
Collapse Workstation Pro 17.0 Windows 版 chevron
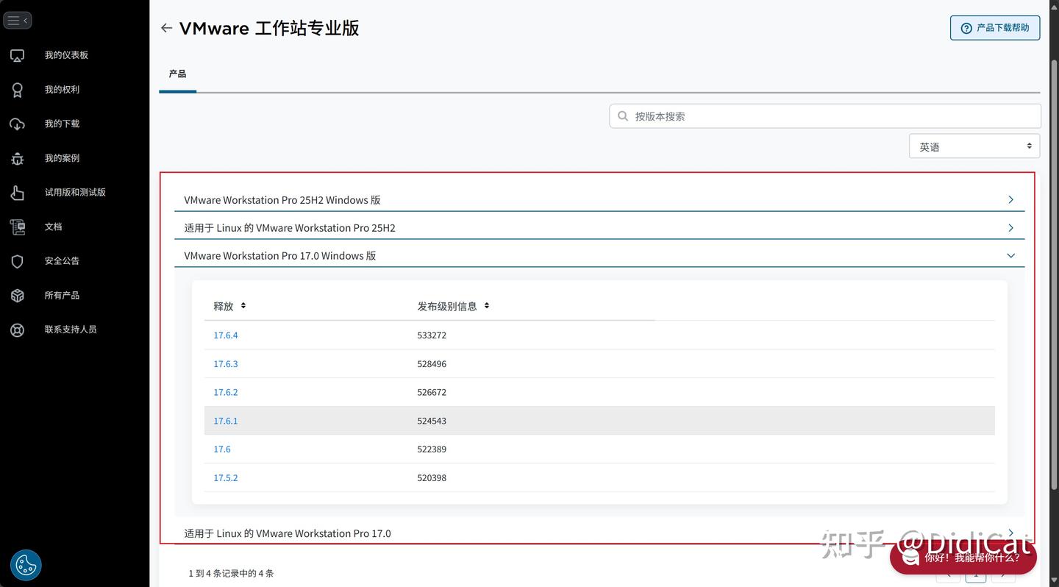point(1010,256)
